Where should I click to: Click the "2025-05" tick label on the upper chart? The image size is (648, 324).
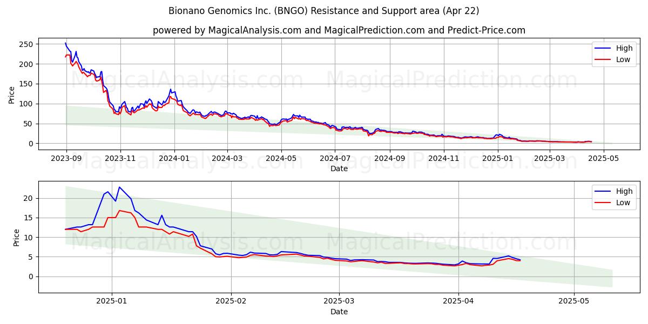click(603, 159)
